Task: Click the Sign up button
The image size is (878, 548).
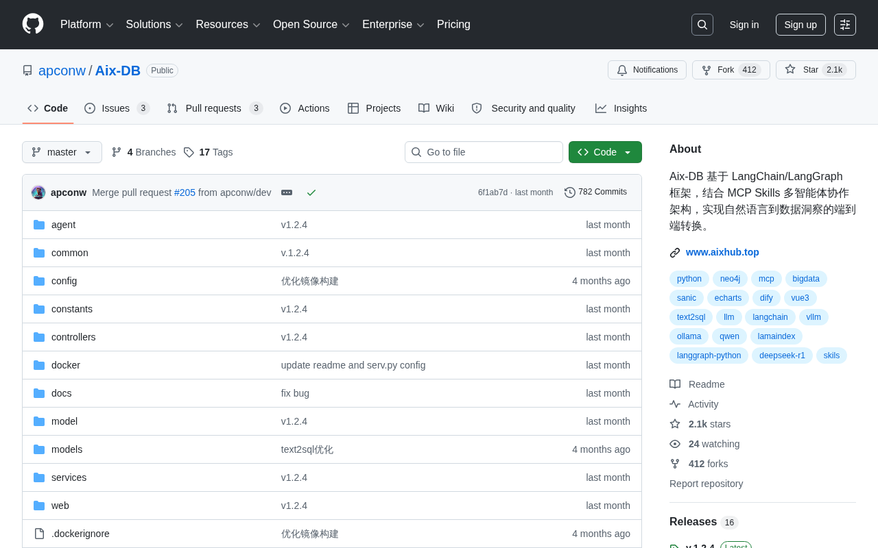Action: tap(800, 25)
